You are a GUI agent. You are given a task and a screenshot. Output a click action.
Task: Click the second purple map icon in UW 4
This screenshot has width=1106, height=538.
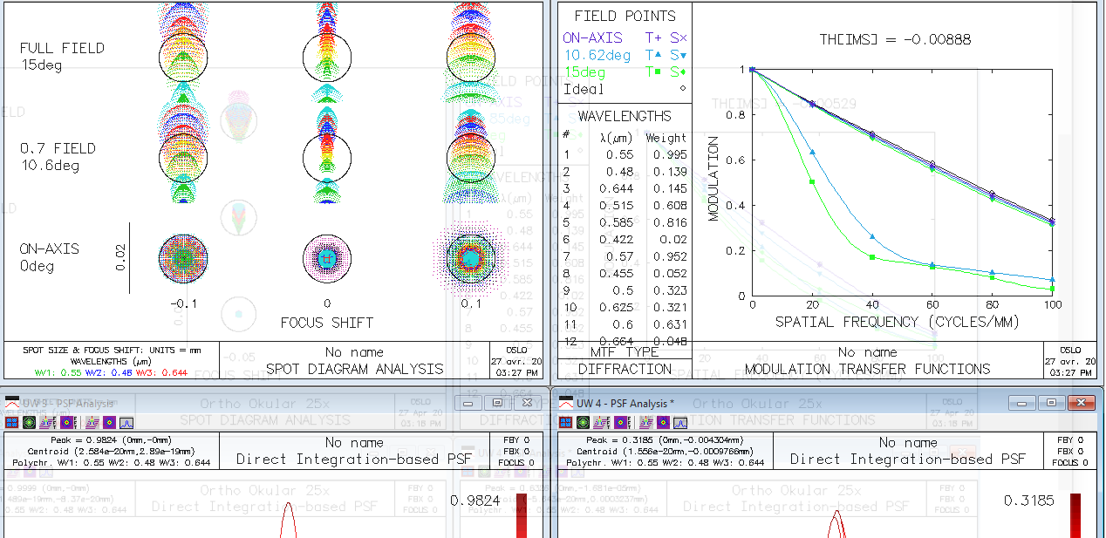(663, 422)
